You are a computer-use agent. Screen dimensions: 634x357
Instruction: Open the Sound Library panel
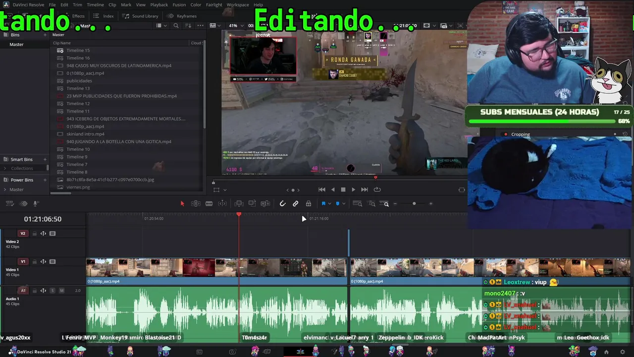click(140, 16)
